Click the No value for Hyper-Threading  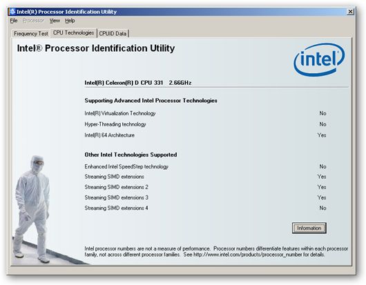[322, 124]
